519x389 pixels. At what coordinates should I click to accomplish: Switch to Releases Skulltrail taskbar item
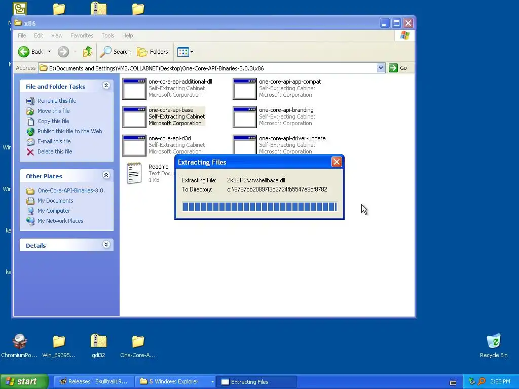[94, 382]
